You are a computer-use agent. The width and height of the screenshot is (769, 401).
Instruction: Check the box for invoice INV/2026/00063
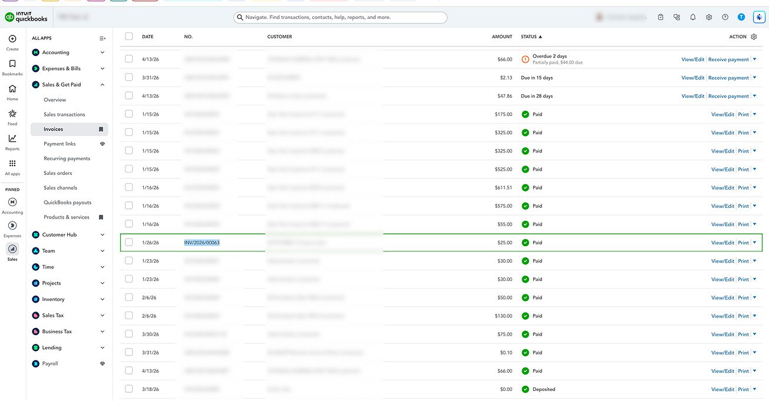pyautogui.click(x=129, y=243)
